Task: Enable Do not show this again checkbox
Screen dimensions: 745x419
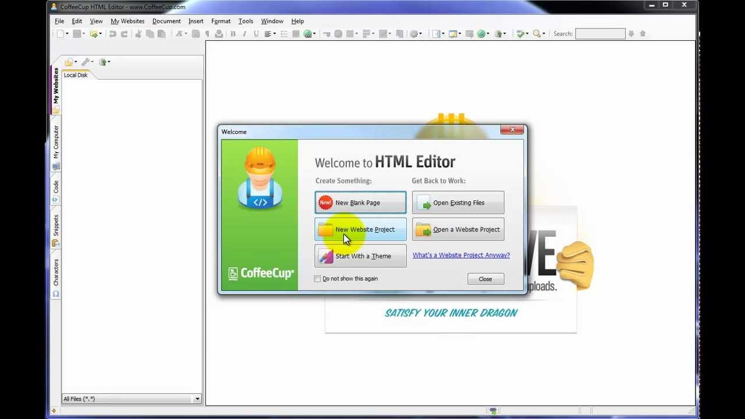Action: coord(317,279)
